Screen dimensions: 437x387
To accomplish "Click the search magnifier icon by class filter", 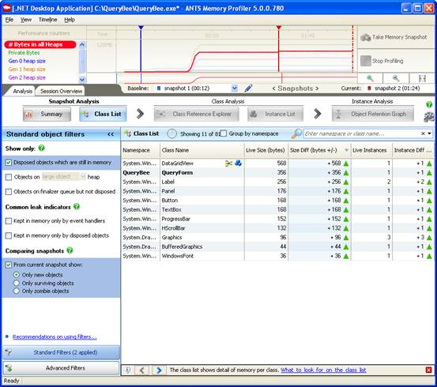I will point(296,133).
